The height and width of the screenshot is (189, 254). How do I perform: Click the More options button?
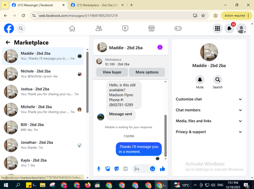pyautogui.click(x=147, y=72)
